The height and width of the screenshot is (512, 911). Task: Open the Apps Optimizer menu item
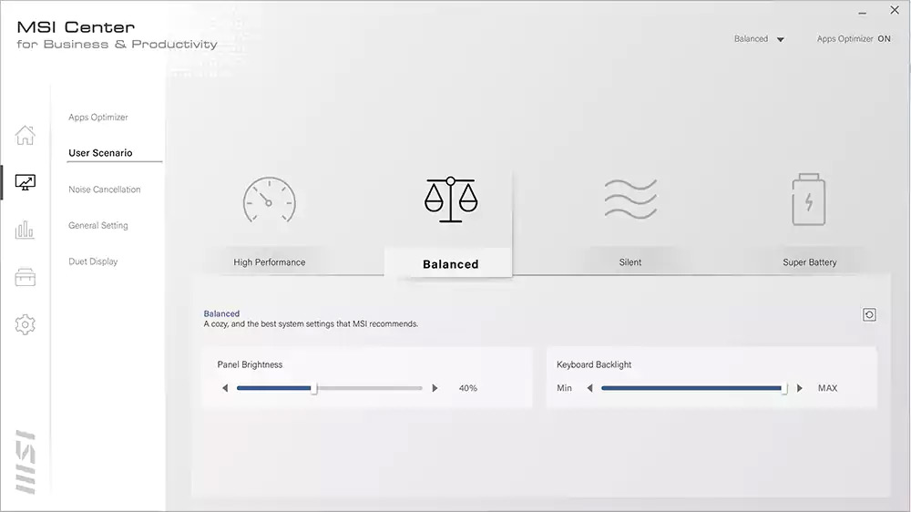(98, 118)
